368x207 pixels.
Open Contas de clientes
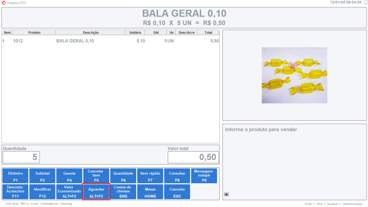(x=123, y=192)
